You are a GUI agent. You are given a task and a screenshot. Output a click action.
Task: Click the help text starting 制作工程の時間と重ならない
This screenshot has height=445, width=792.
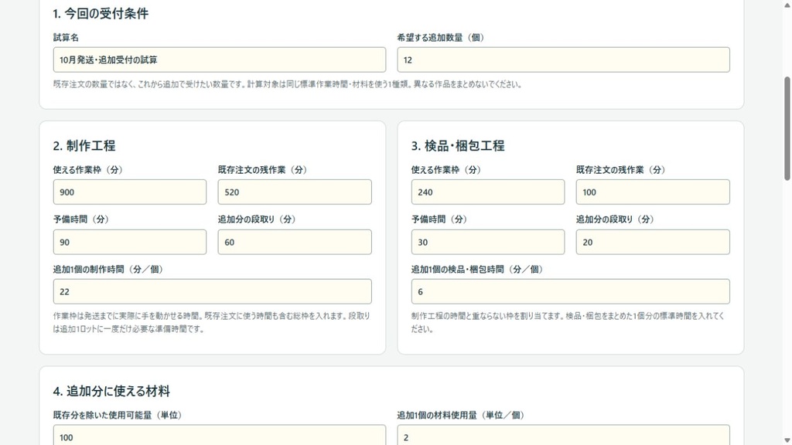point(568,322)
